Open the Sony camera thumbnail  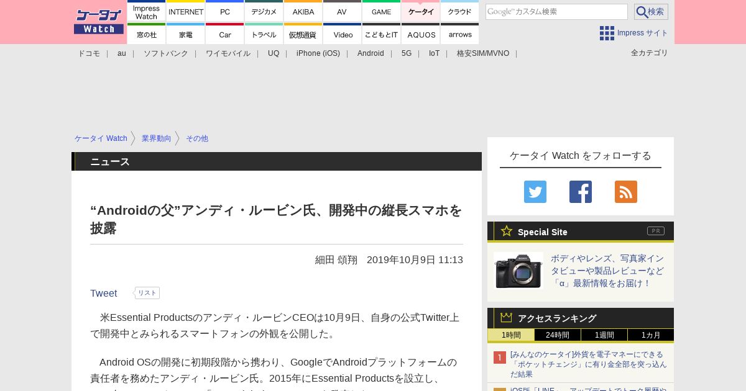518,271
